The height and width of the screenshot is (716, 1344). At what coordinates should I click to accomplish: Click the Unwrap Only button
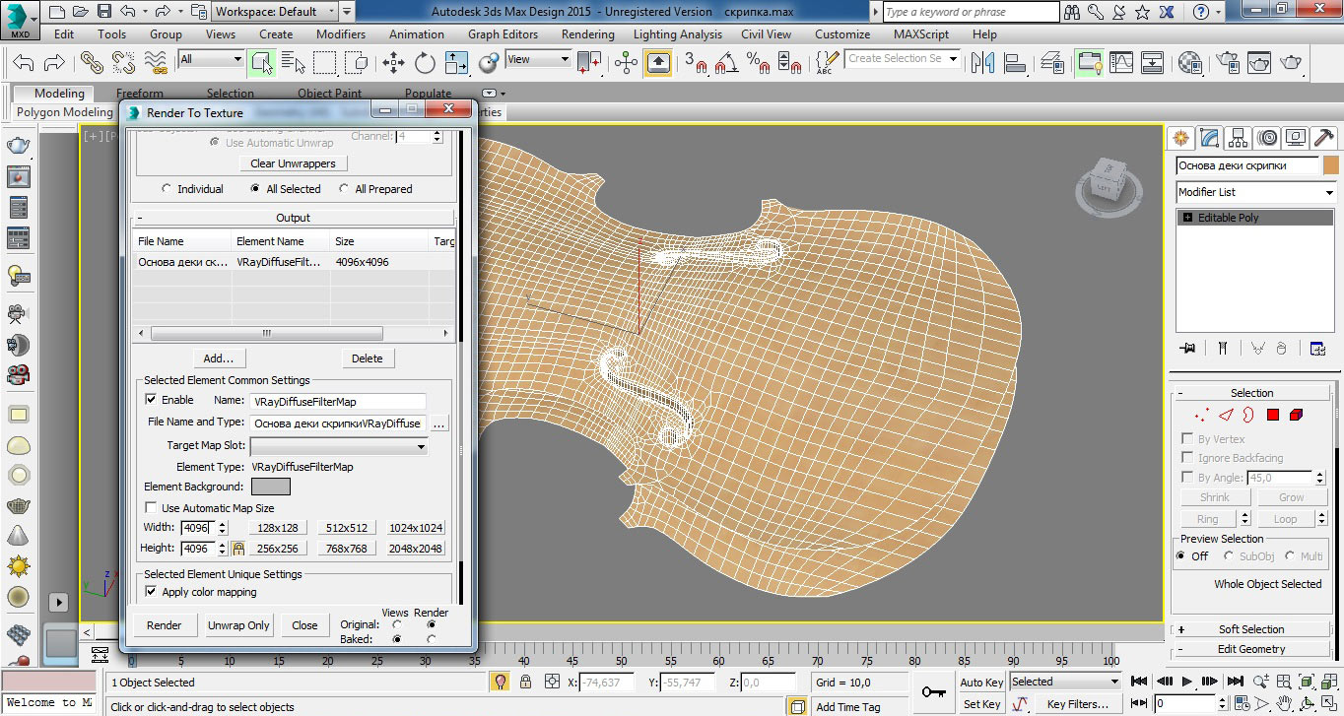[238, 625]
